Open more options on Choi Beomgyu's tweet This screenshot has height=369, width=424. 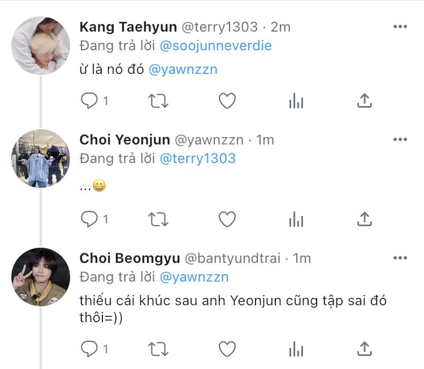pyautogui.click(x=400, y=258)
